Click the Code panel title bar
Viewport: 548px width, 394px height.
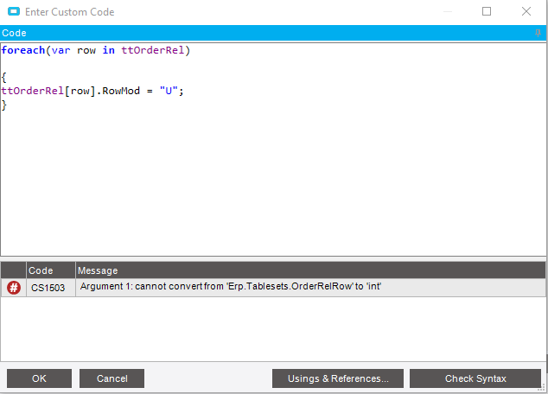272,33
